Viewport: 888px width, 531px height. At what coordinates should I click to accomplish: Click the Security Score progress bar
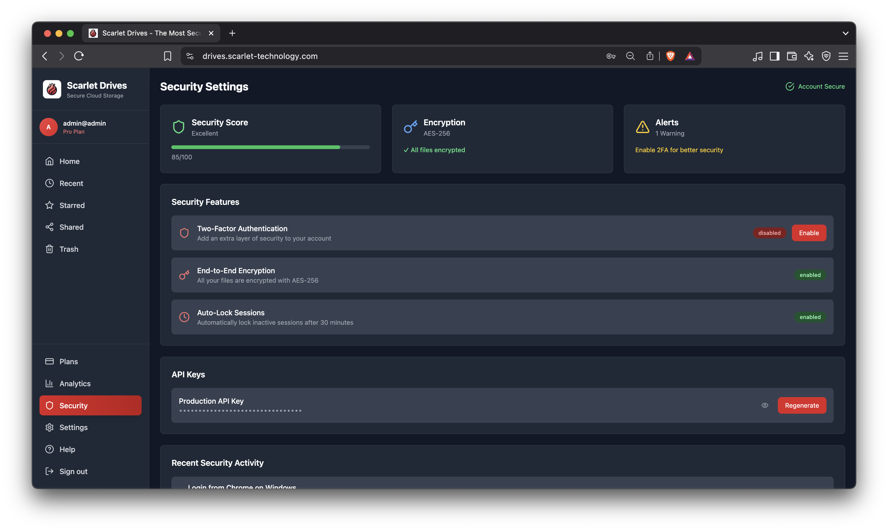coord(270,147)
